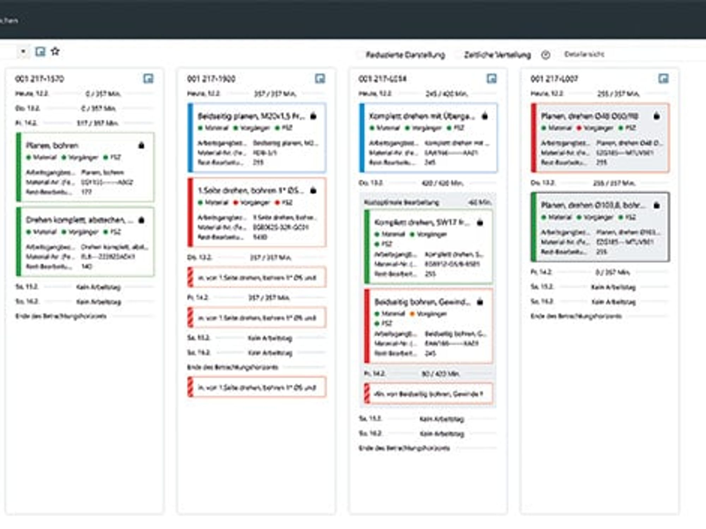Select Beidseitig bohren, Gewind... card title
The image size is (706, 529).
423,302
